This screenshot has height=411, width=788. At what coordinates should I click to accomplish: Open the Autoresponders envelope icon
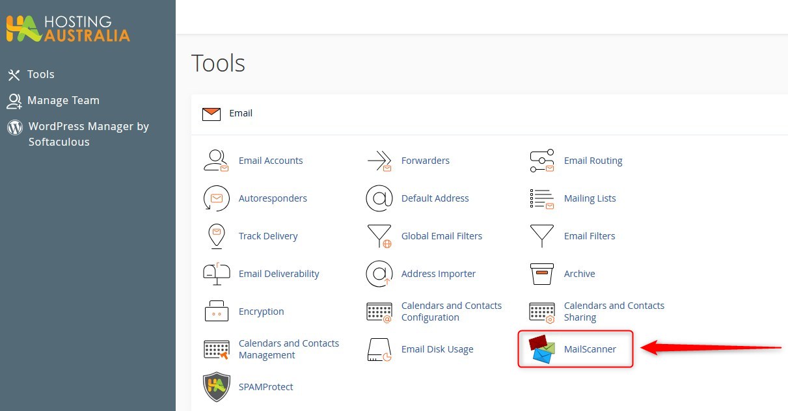click(x=216, y=198)
